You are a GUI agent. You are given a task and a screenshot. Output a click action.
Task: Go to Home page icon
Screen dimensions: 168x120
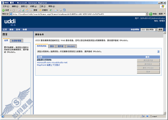(x=27, y=10)
